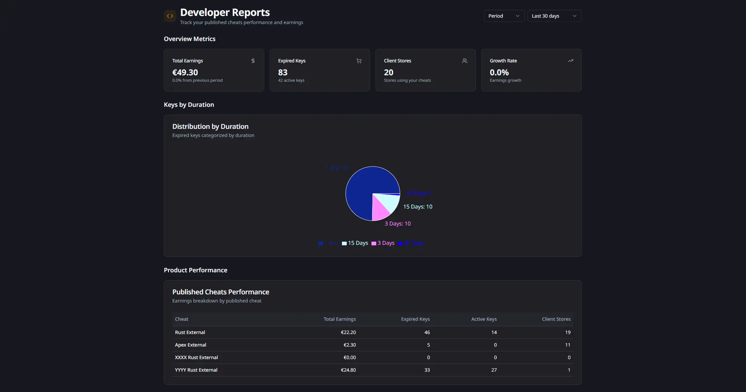Click the Apex External cheat entry
Viewport: 746px width, 392px height.
tap(191, 345)
